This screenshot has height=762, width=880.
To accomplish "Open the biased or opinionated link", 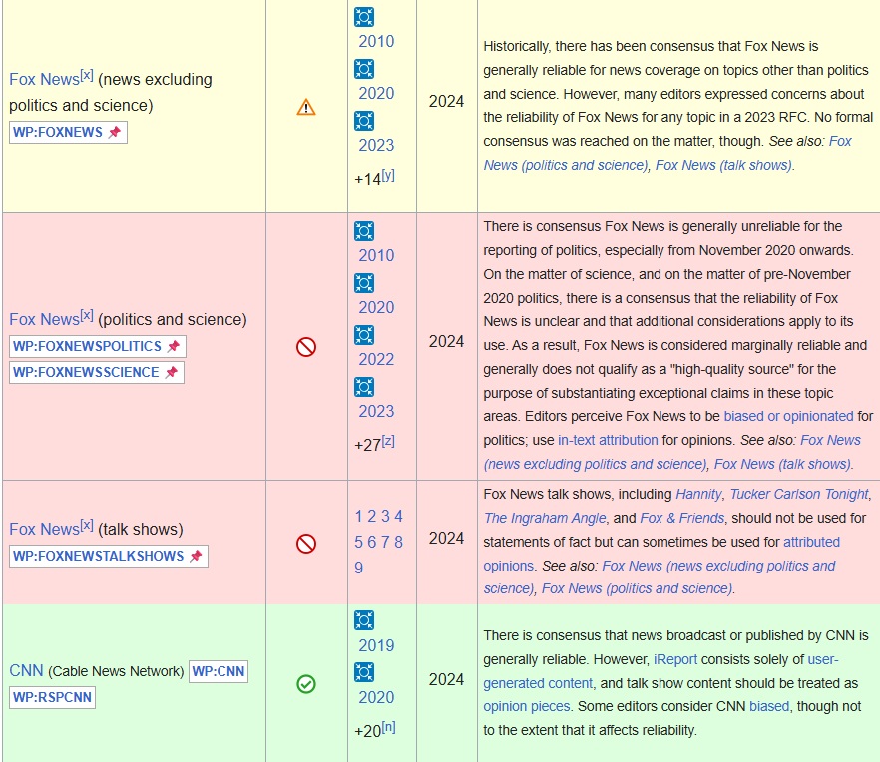I will (x=788, y=416).
